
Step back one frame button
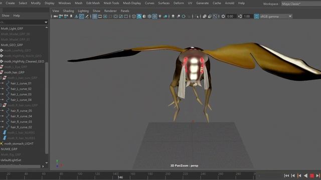(x=293, y=175)
